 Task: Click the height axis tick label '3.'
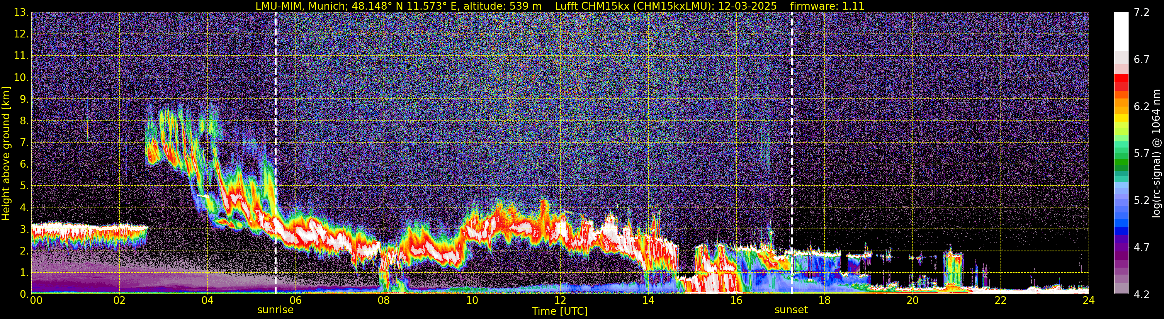click(24, 229)
